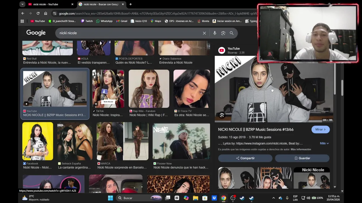Open the volume icon in system tray

point(308,198)
